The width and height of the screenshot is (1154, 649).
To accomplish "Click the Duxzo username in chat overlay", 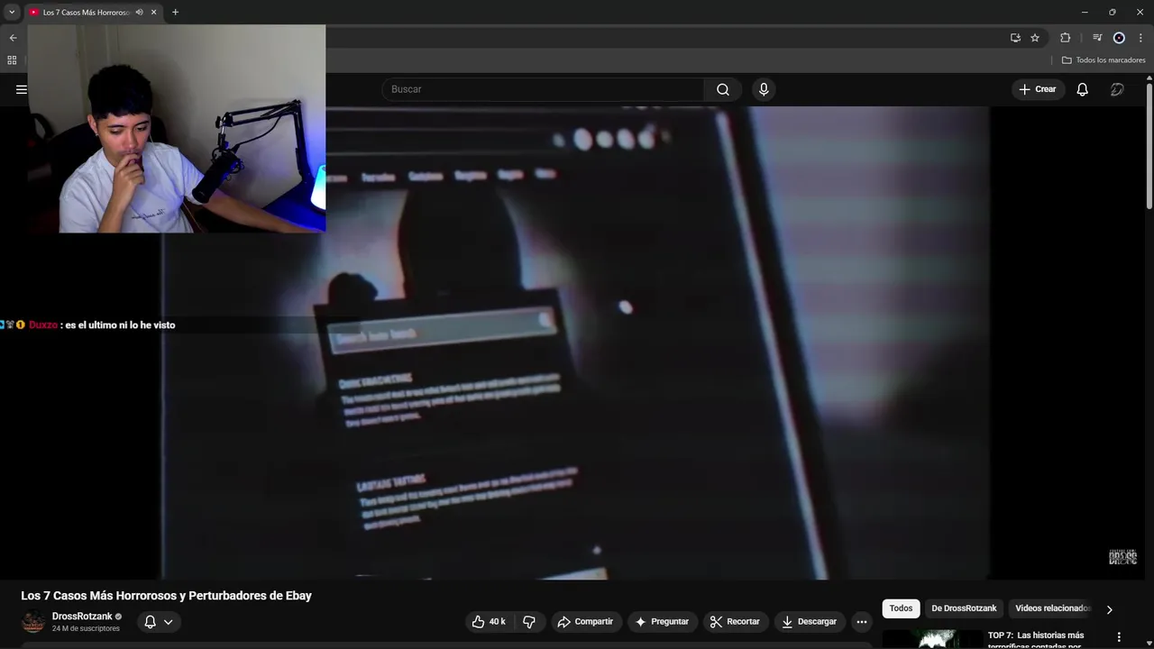I will (43, 324).
